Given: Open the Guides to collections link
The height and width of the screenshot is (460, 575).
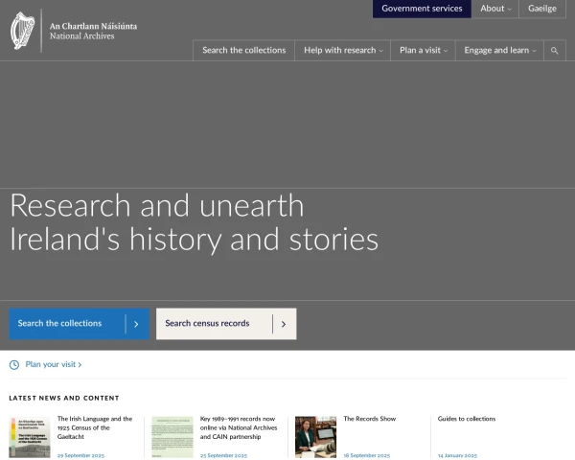Looking at the screenshot, I should [467, 419].
